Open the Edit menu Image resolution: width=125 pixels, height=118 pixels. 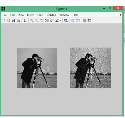(x=12, y=15)
